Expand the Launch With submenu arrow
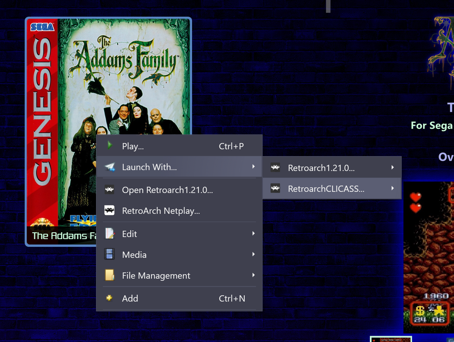 pyautogui.click(x=254, y=167)
